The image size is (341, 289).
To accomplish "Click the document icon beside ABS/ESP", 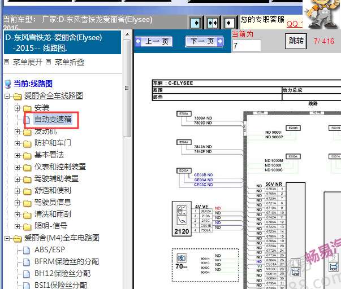I will pos(27,250).
